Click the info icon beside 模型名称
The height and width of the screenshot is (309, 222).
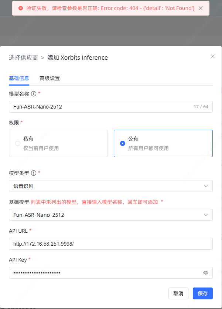34,94
